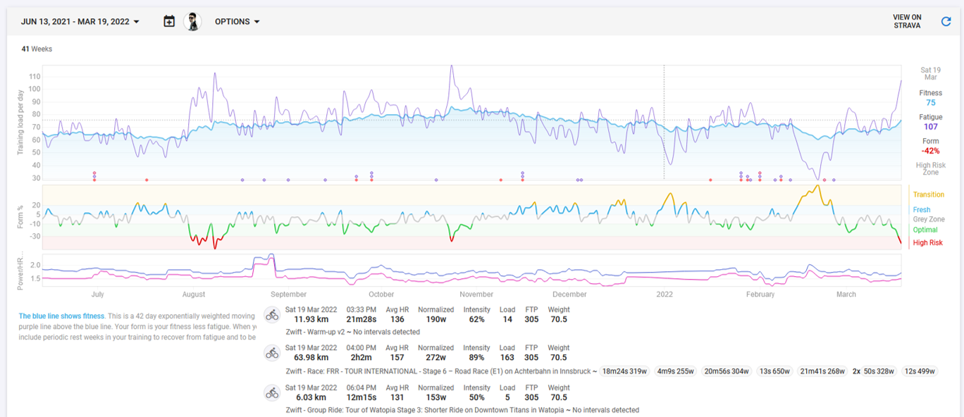Viewport: 964px width, 417px height.
Task: Click the VIEW ON STRAVA link
Action: (x=907, y=21)
